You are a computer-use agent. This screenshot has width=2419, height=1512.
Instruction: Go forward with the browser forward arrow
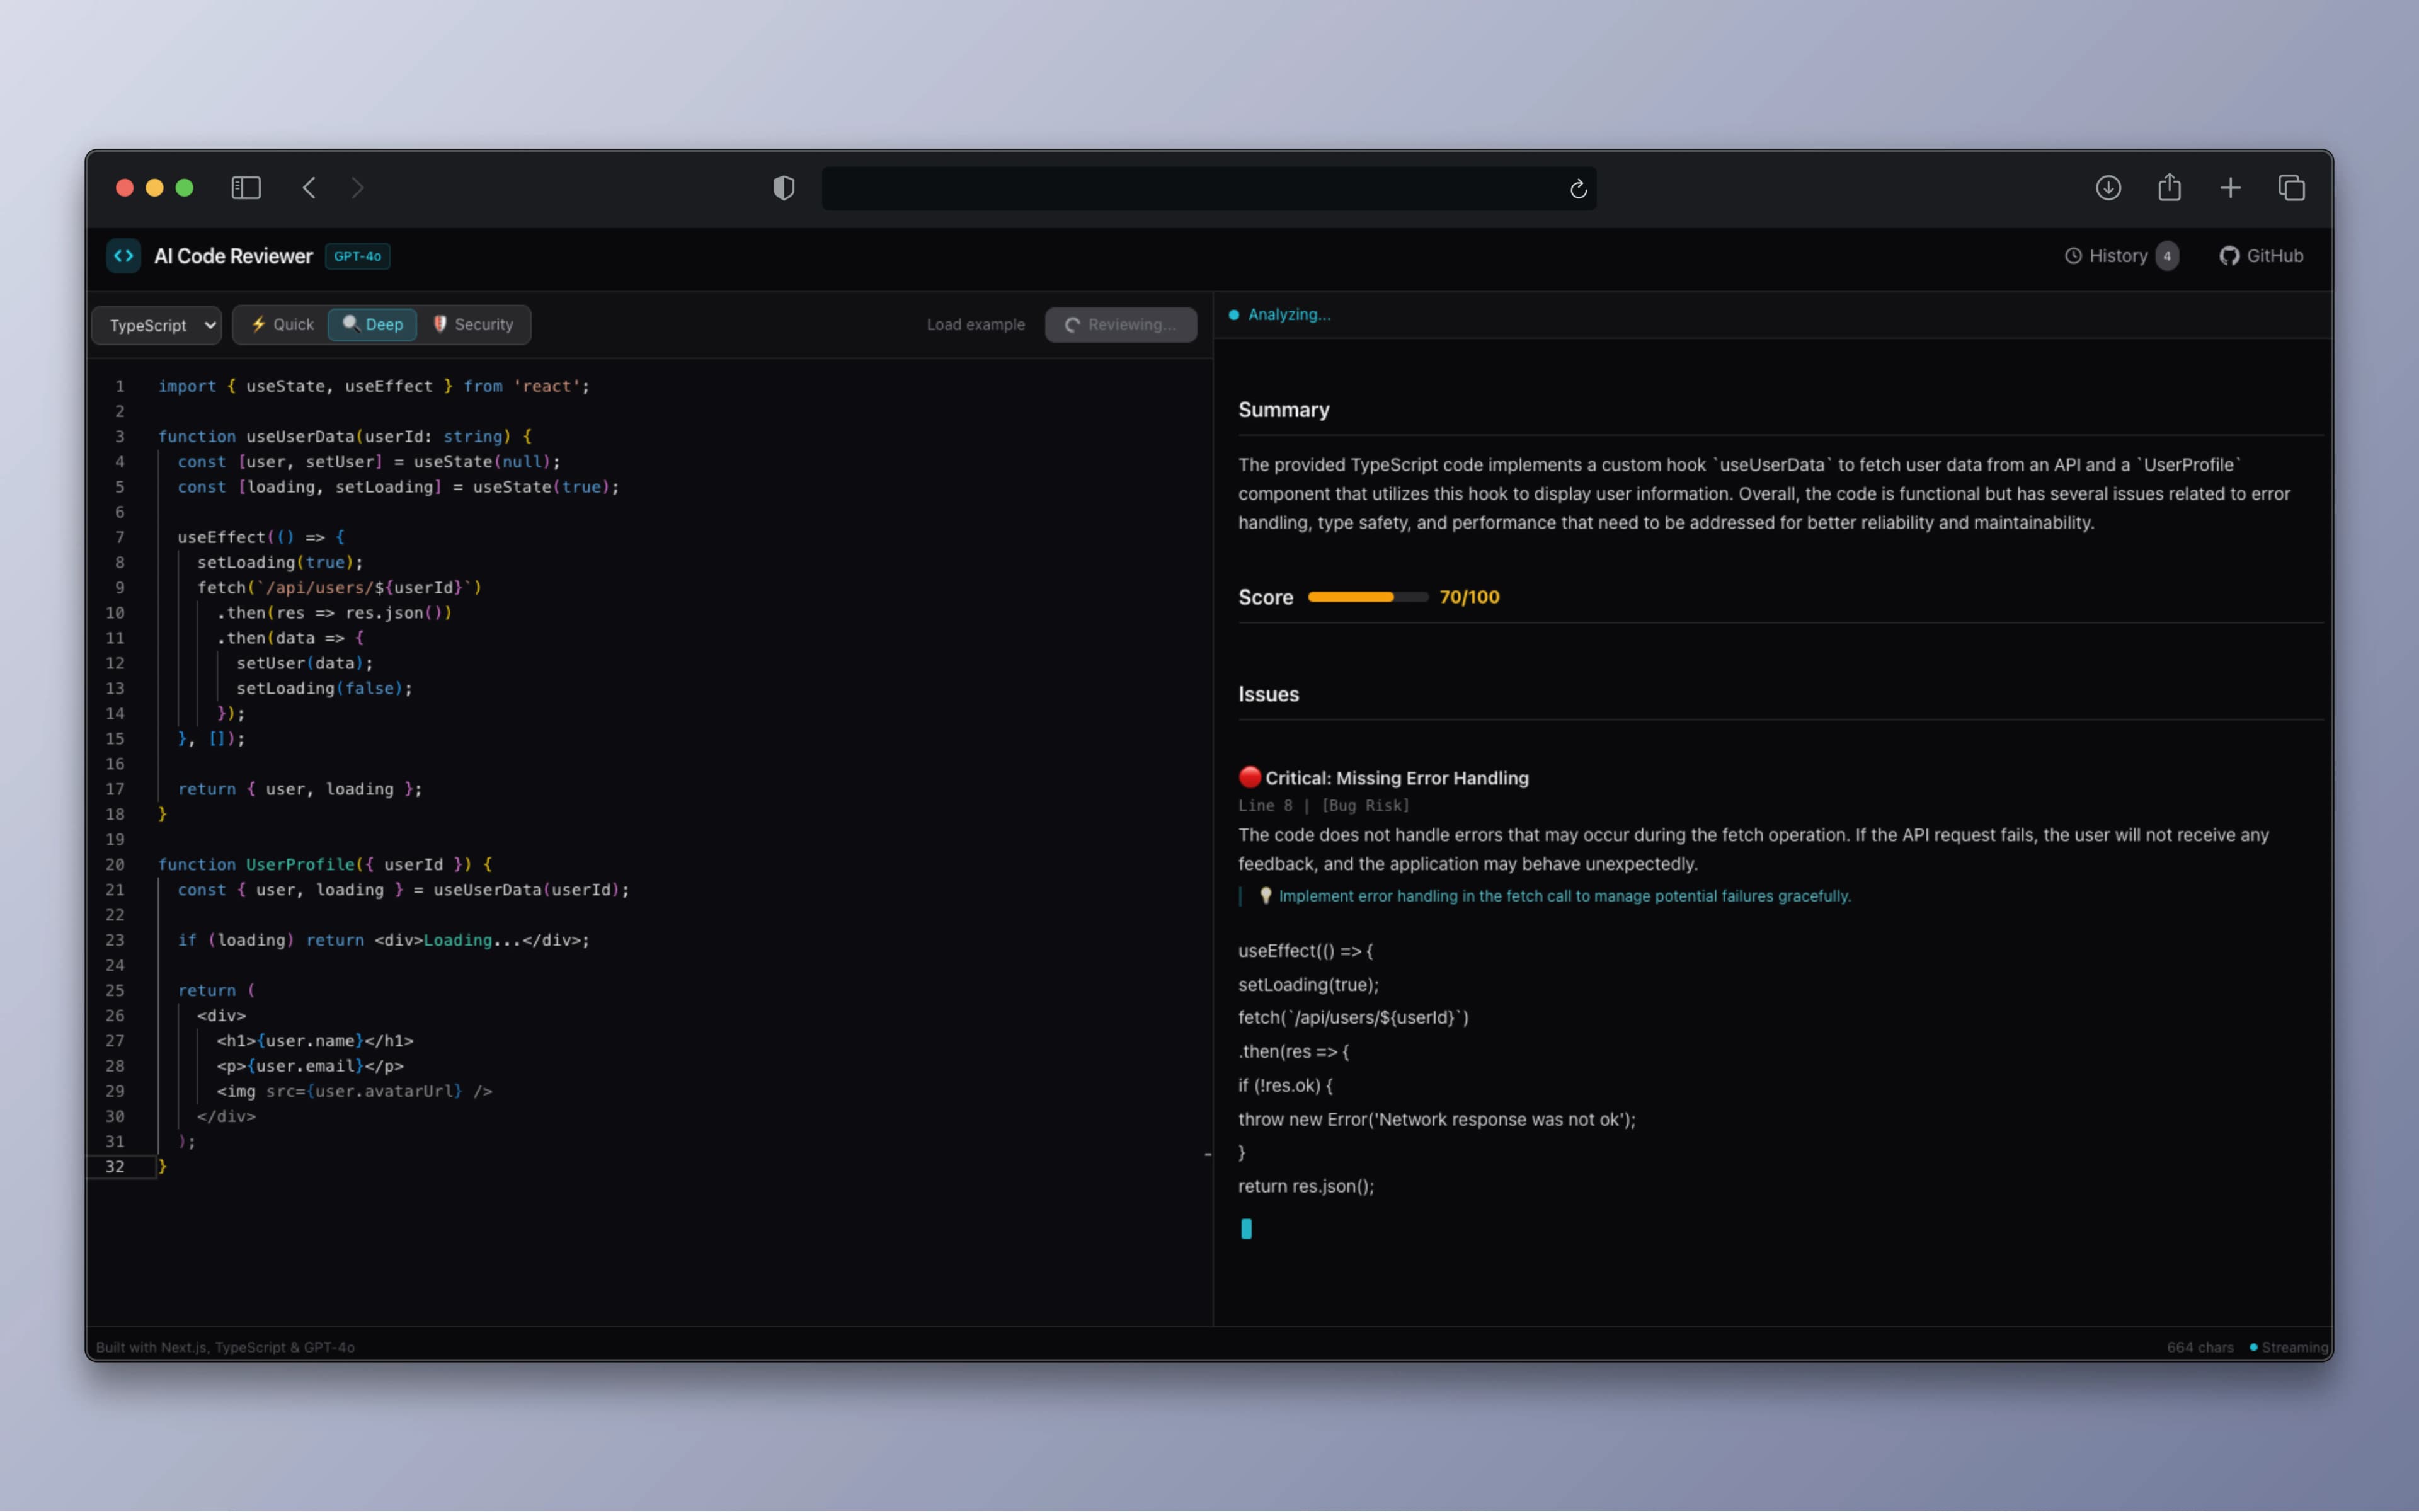(358, 188)
